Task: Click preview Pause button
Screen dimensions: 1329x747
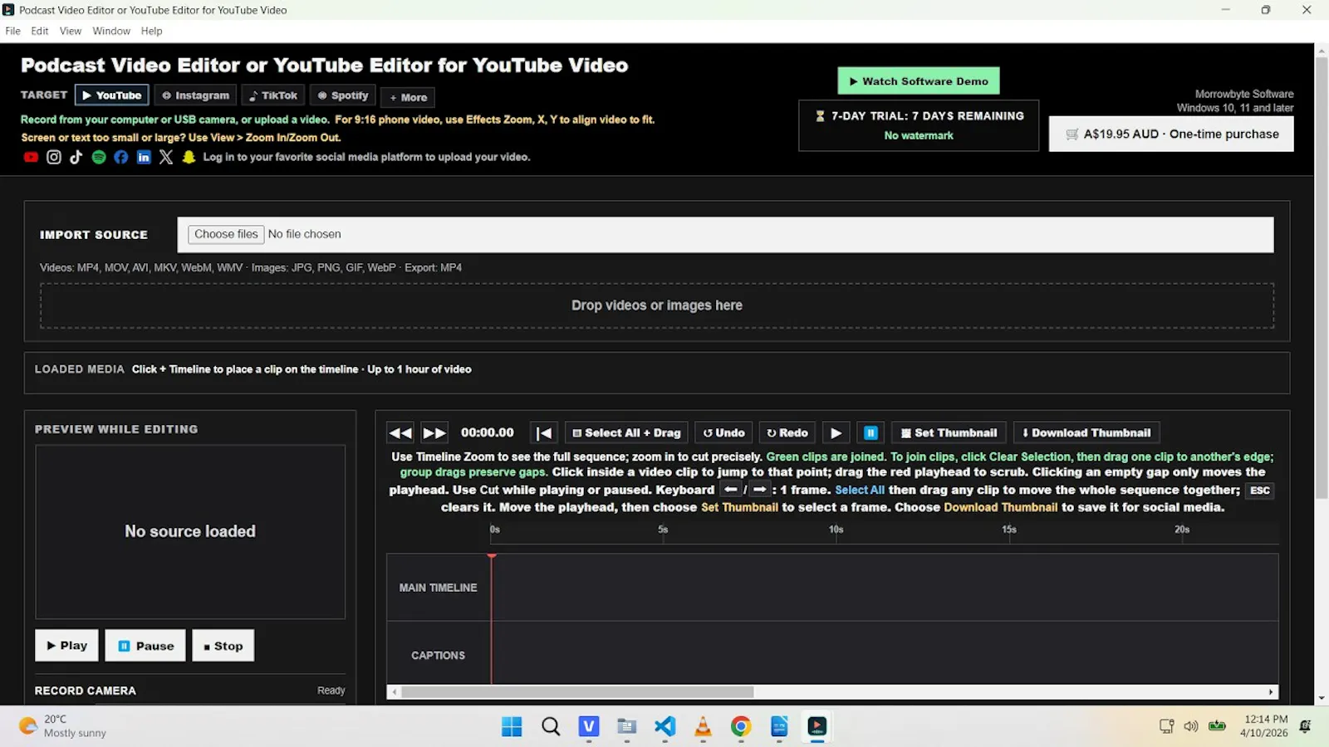Action: (x=145, y=646)
